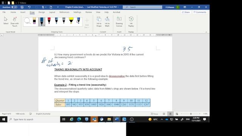This screenshot has width=242, height=136.
Task: Insert a Drawing Canvas
Action: [119, 22]
